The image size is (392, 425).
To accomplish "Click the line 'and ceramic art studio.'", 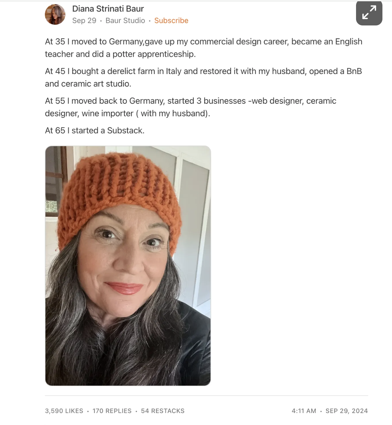I will [x=88, y=84].
